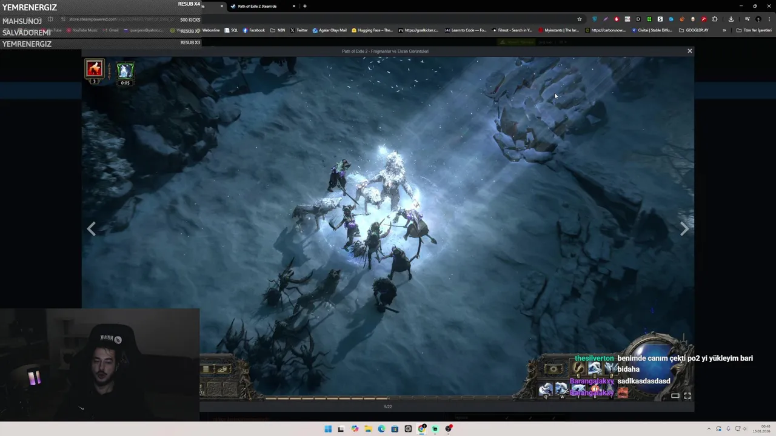Image resolution: width=776 pixels, height=436 pixels.
Task: Open the browser downloads panel
Action: click(x=731, y=19)
